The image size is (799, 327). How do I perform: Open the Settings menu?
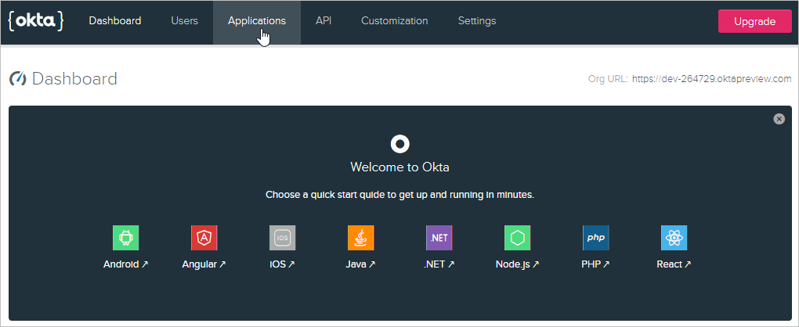point(477,21)
